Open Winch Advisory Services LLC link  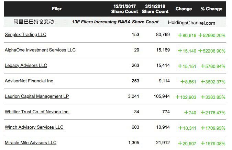pos(34,127)
